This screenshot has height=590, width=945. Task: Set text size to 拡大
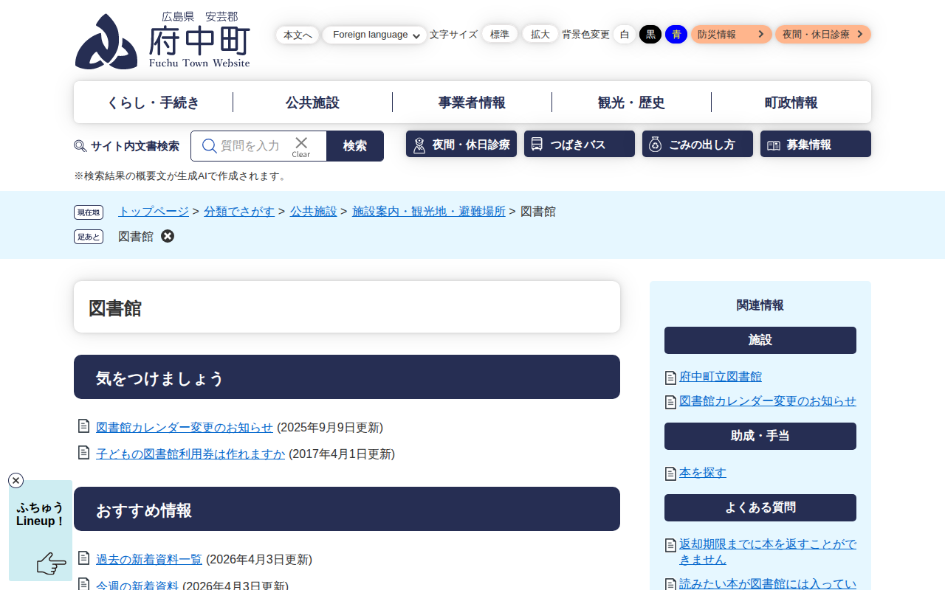coord(540,35)
